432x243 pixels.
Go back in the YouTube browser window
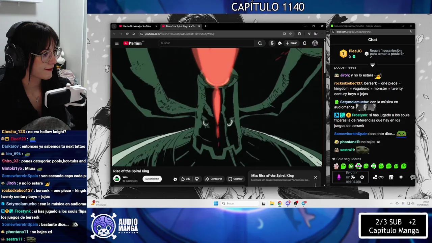(114, 34)
